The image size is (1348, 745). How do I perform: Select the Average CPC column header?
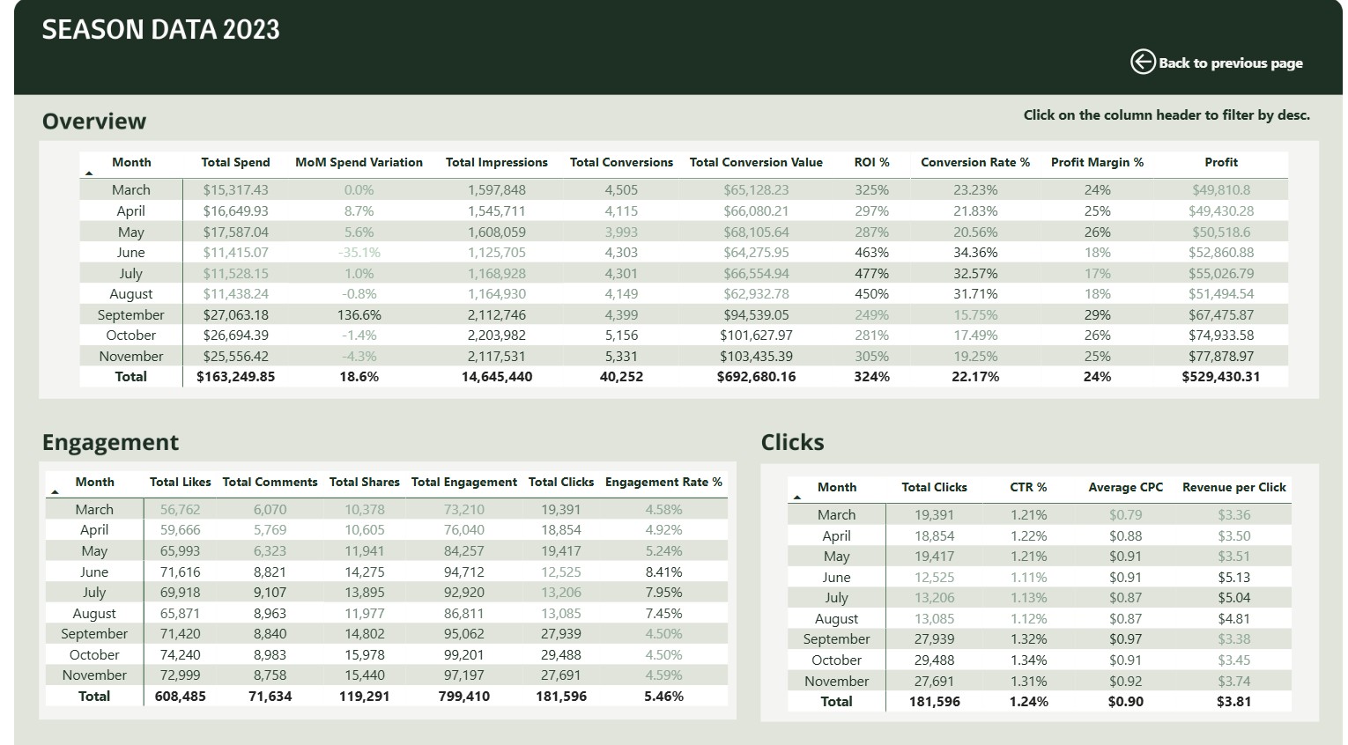[1125, 487]
